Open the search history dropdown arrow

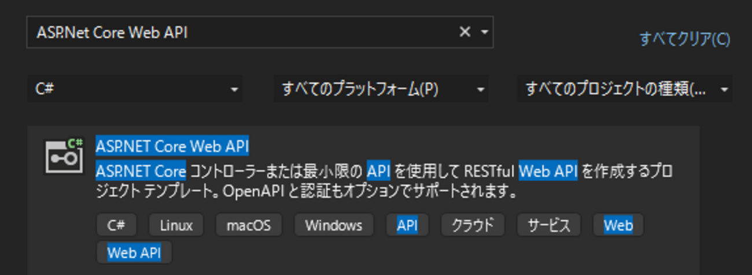click(484, 32)
